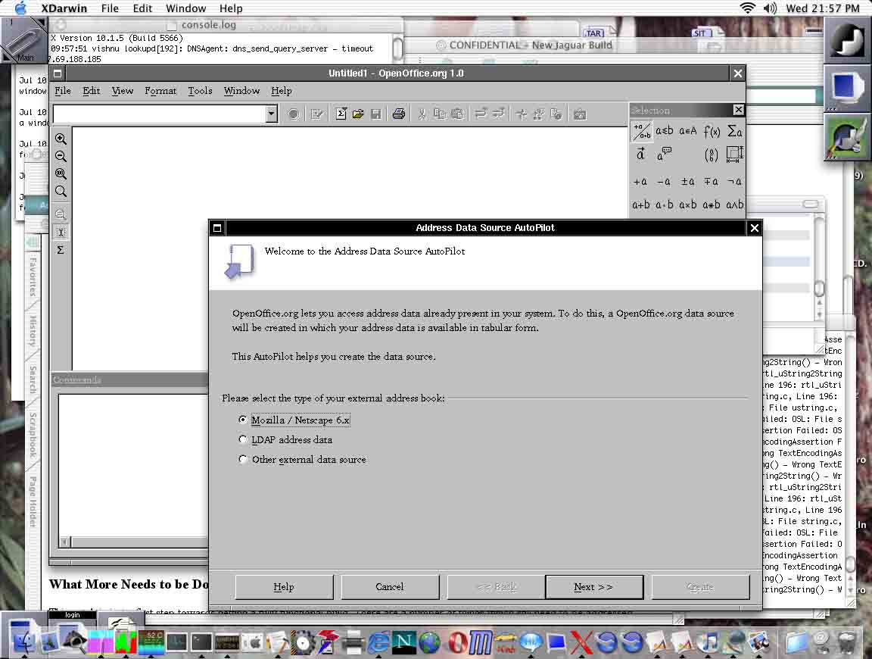Screen dimensions: 872x659
Task: Click the Entire Formula magnifier icon
Action: click(x=61, y=192)
